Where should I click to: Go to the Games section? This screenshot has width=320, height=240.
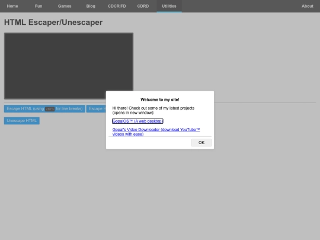(x=65, y=6)
